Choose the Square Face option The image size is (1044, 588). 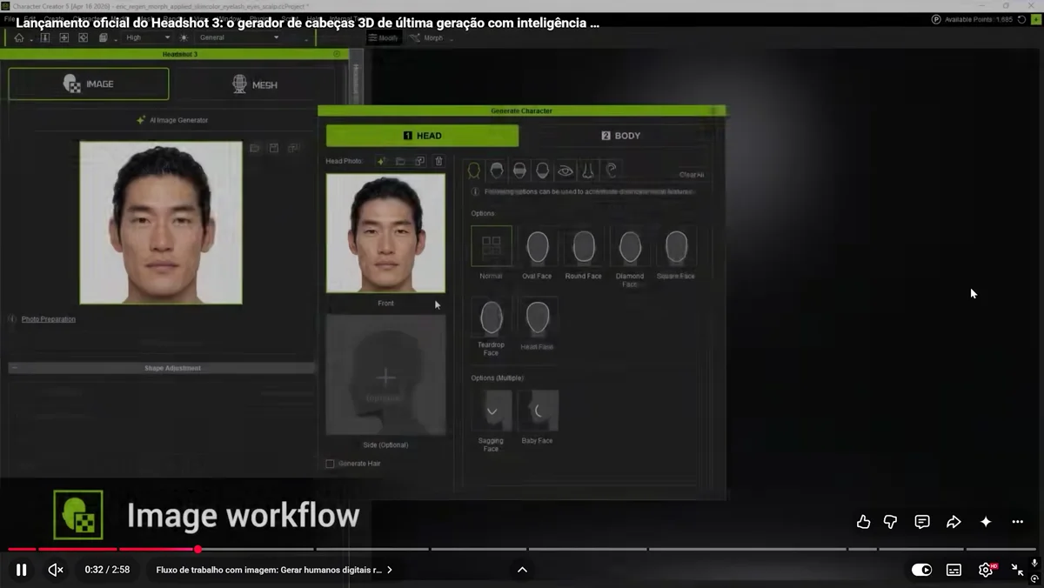[676, 246]
